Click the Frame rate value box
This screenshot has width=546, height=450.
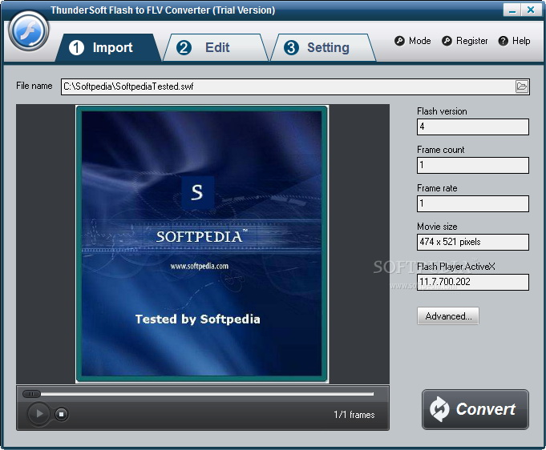(x=472, y=204)
